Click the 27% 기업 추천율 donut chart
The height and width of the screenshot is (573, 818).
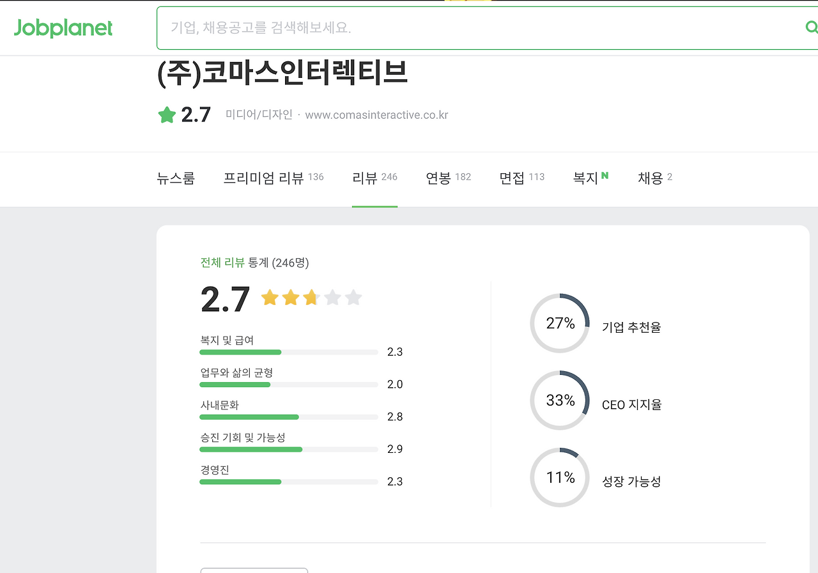click(x=559, y=323)
